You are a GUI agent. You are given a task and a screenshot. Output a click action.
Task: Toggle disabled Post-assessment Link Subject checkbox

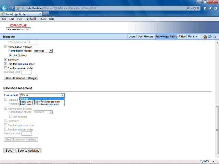click(11, 116)
